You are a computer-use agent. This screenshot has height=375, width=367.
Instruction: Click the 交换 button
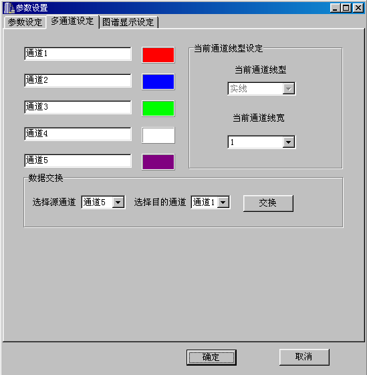(x=268, y=203)
